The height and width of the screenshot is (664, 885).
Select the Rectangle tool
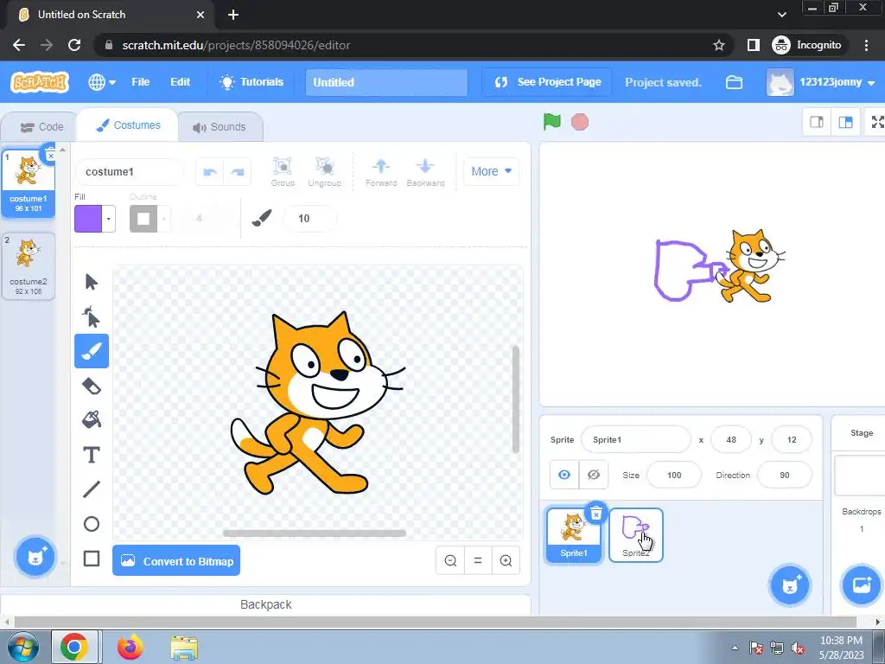(92, 559)
